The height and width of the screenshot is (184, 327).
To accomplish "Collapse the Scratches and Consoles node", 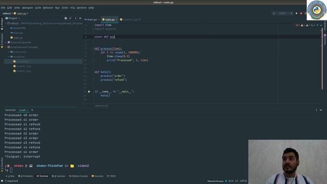I will [x=6, y=47].
